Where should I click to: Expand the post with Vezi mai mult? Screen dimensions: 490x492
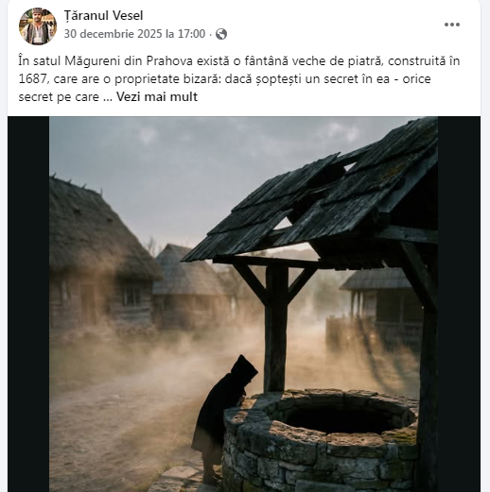[x=157, y=96]
